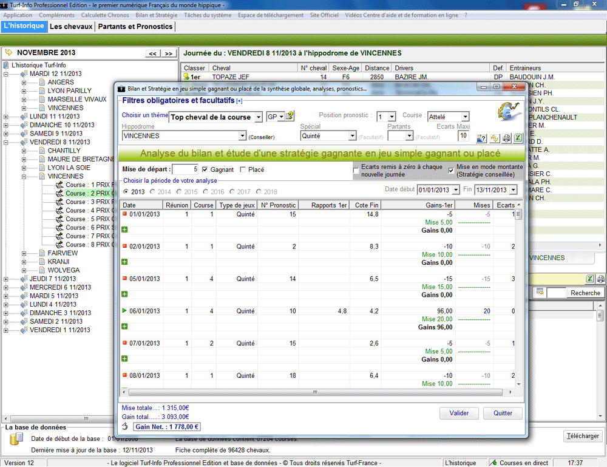
Task: Open the Date début date picker dropdown
Action: 456,189
